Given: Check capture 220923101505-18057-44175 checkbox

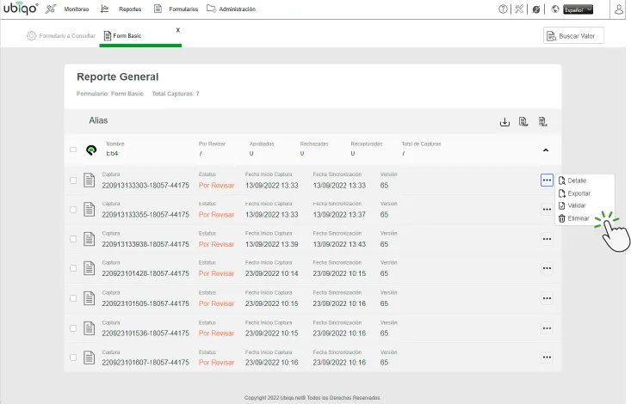Looking at the screenshot, I should (x=73, y=298).
